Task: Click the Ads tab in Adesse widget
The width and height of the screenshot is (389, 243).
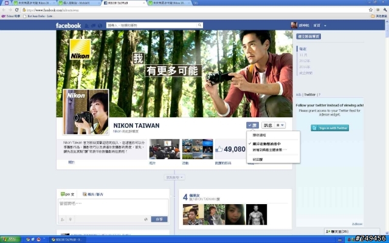Action: (298, 95)
